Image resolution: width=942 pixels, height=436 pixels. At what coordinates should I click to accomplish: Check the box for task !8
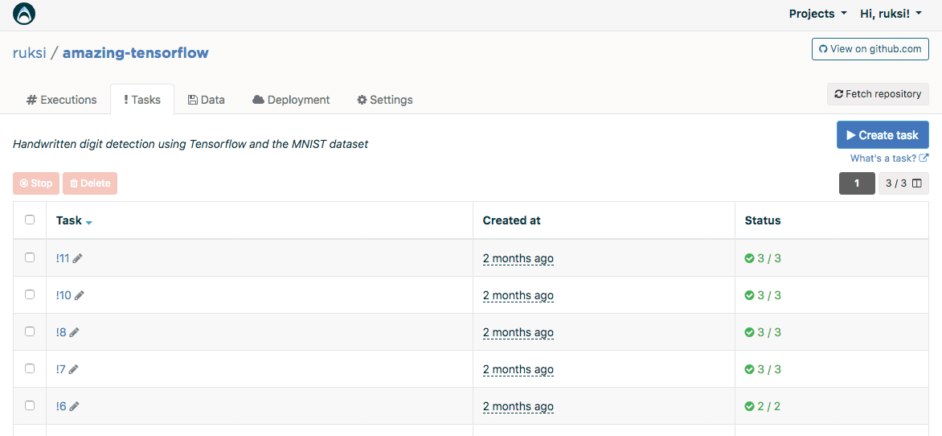pos(30,331)
